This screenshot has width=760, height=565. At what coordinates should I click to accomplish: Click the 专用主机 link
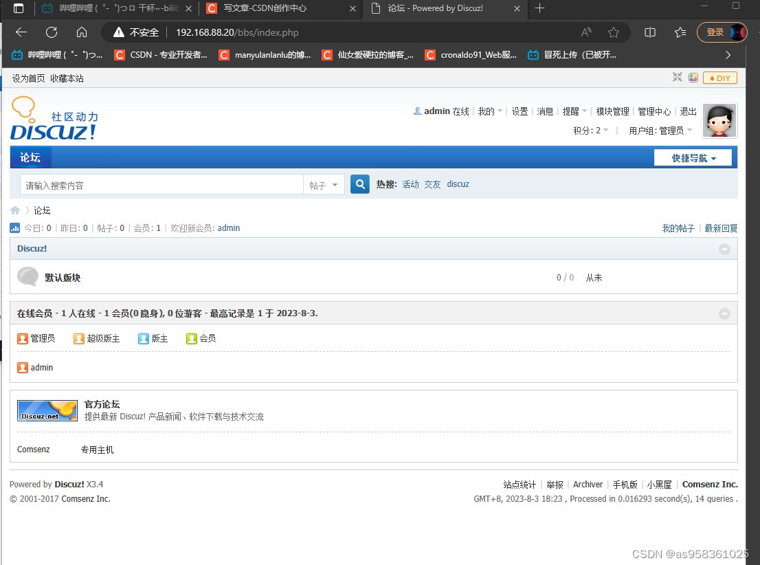[x=97, y=450]
